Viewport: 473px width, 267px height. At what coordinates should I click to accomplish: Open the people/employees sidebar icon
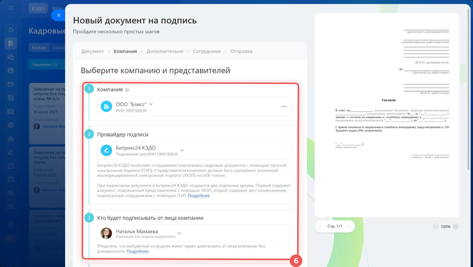(11, 139)
